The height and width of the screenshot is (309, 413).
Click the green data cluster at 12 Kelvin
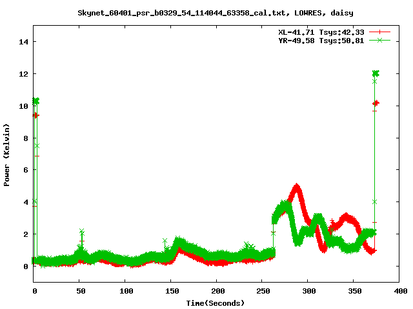pos(376,73)
